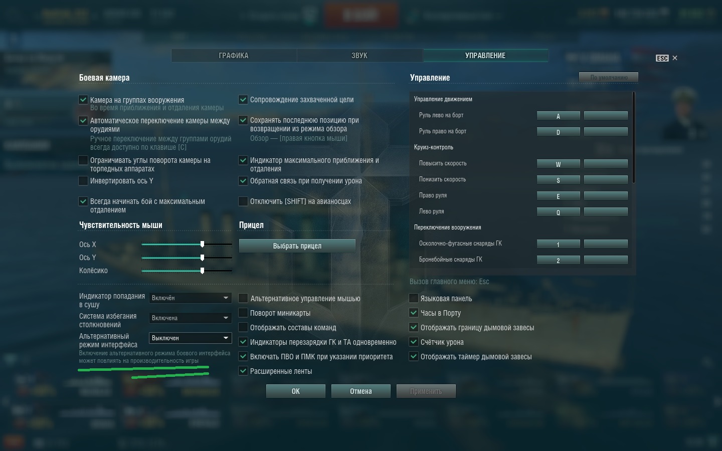This screenshot has width=722, height=451.
Task: Disable Камера на группах вооружения checkbox
Action: tap(83, 100)
